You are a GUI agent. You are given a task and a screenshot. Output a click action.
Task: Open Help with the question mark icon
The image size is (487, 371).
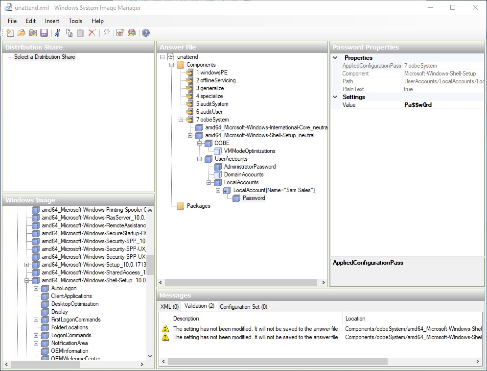coord(146,33)
